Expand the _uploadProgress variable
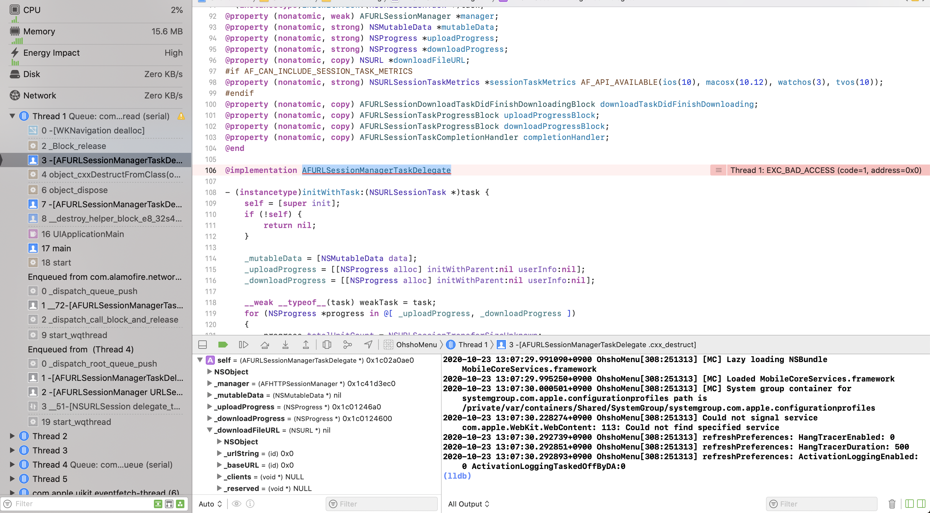The height and width of the screenshot is (513, 930). 209,406
